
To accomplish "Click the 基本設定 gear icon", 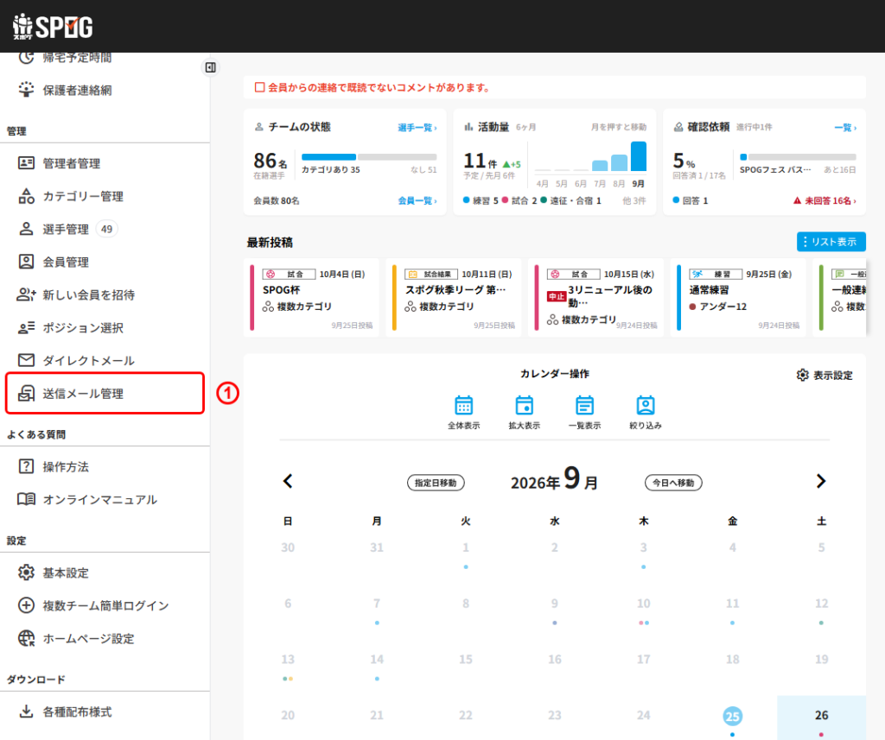I will tap(26, 572).
